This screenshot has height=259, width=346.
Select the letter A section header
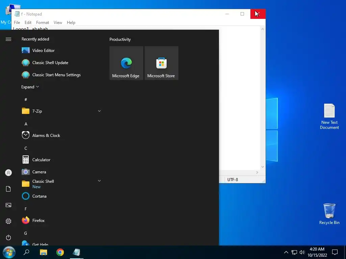[26, 124]
